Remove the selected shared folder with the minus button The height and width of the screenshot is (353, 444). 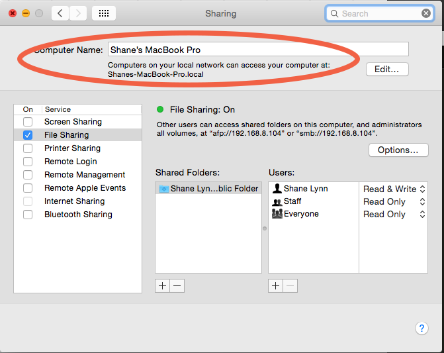pos(177,285)
